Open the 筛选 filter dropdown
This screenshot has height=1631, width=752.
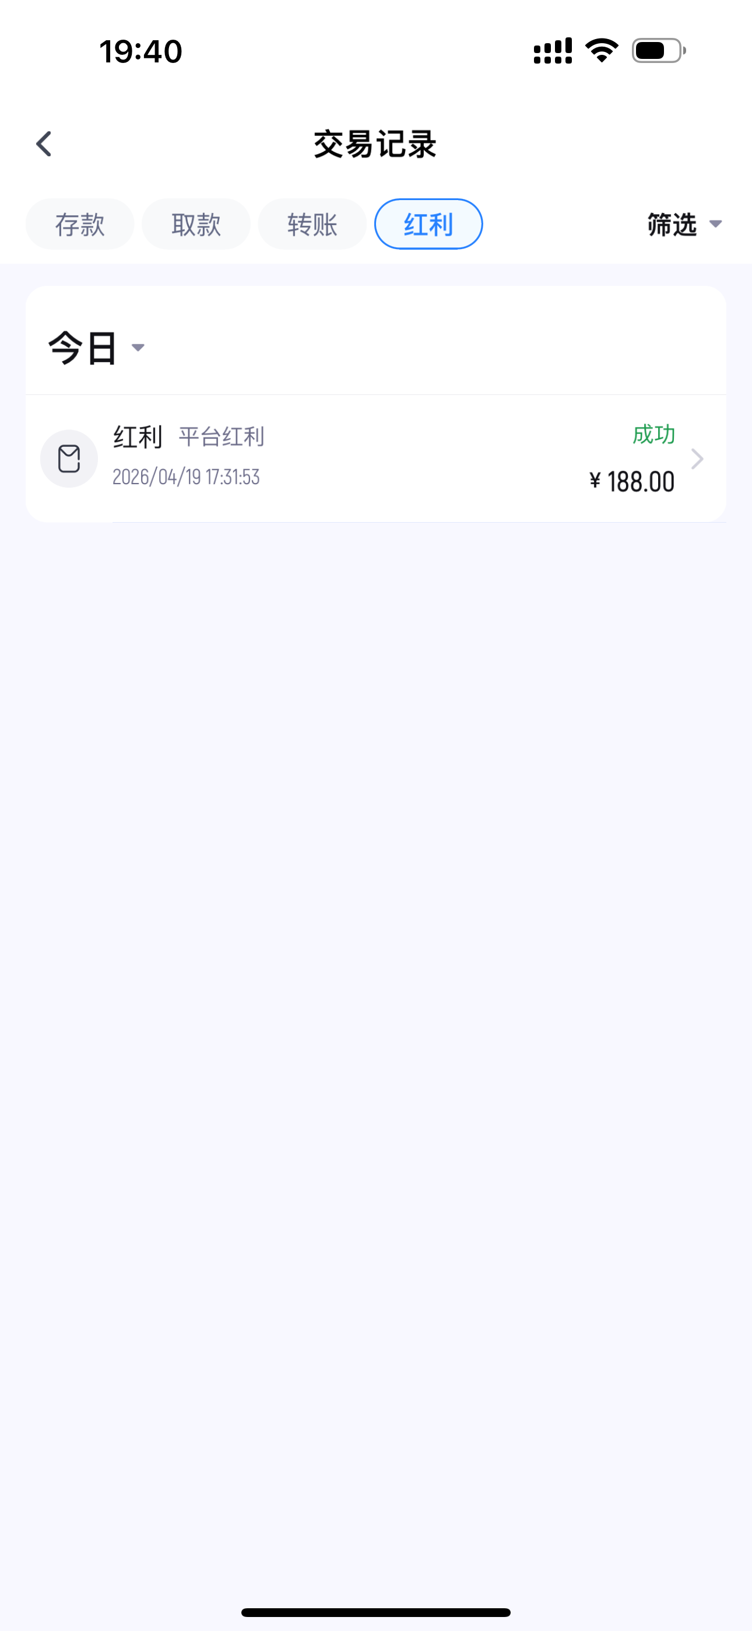672,224
